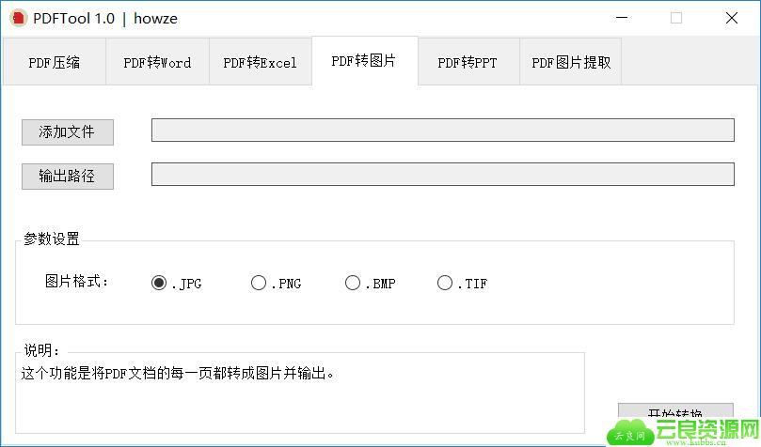This screenshot has height=447, width=761.
Task: Select the .JPG image format option
Action: (x=159, y=283)
